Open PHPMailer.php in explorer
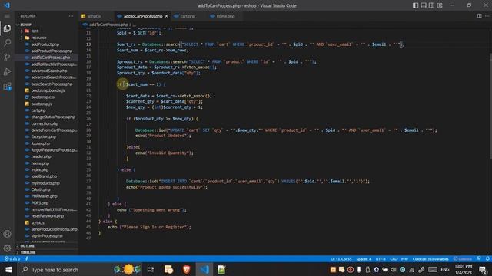Screen dimensions: 492x276 coord(44,196)
